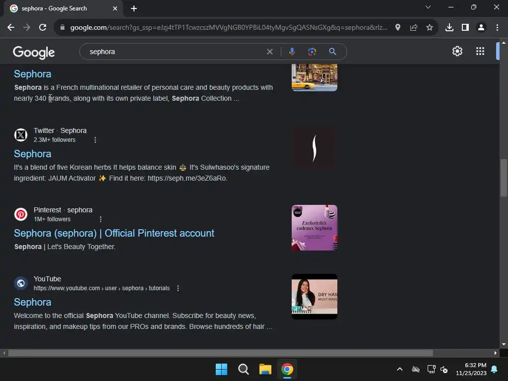Image resolution: width=508 pixels, height=381 pixels.
Task: Open site information lock icon
Action: tap(63, 28)
